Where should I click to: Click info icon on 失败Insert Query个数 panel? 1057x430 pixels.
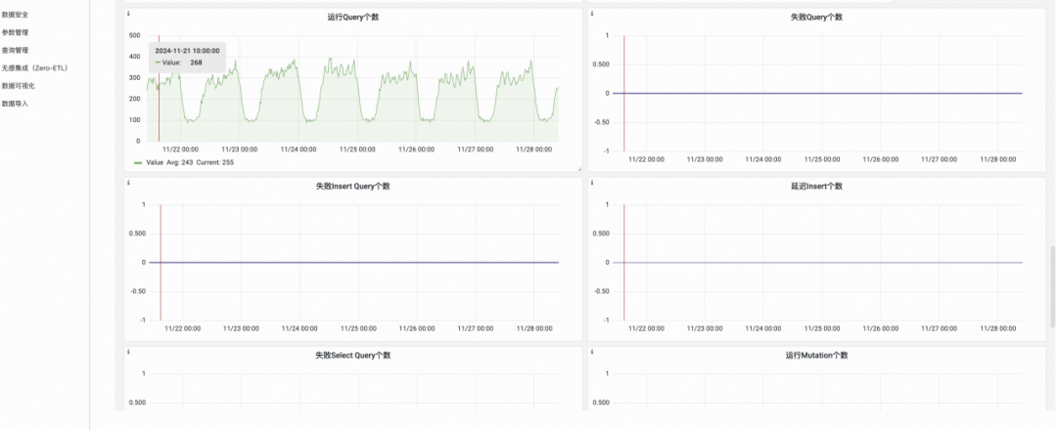128,183
